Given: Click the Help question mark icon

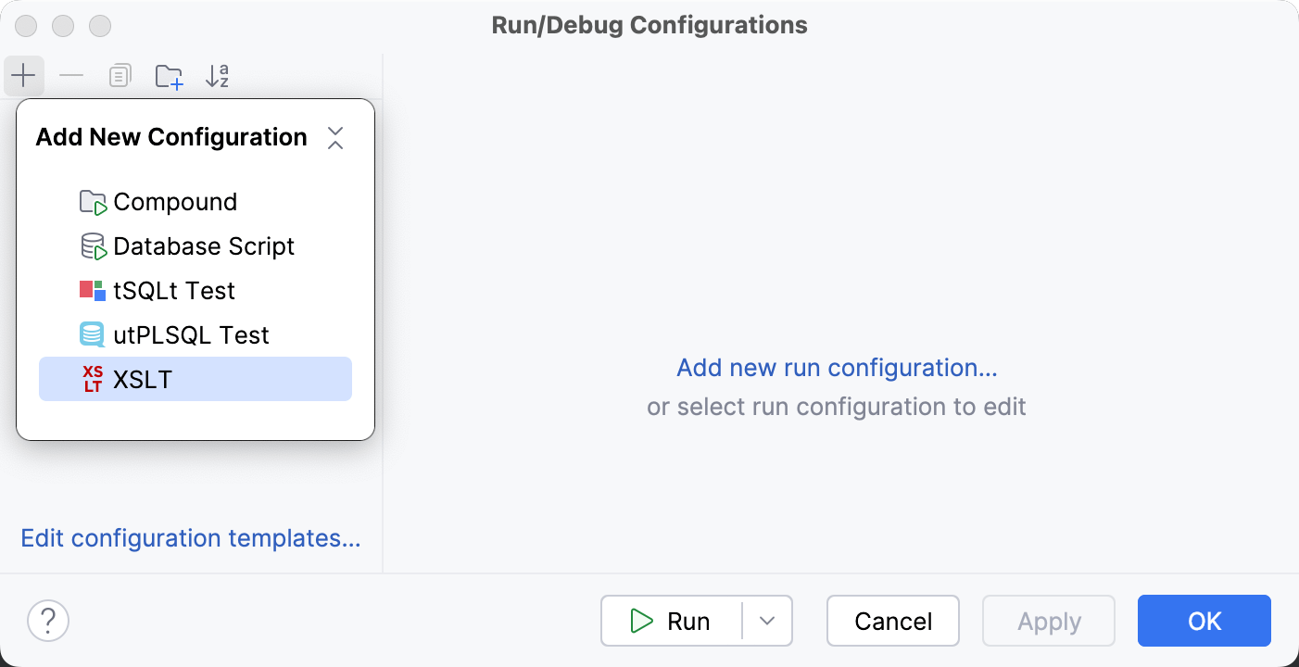Looking at the screenshot, I should [x=47, y=621].
